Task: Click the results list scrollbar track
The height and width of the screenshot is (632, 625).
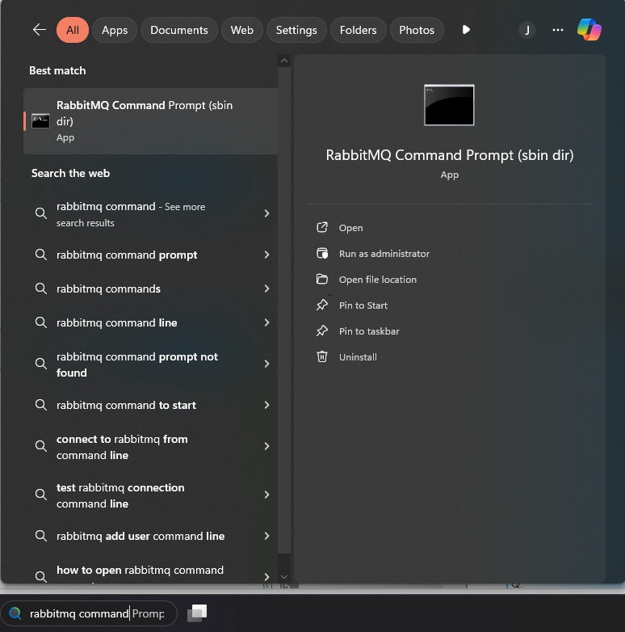Action: pos(284,310)
